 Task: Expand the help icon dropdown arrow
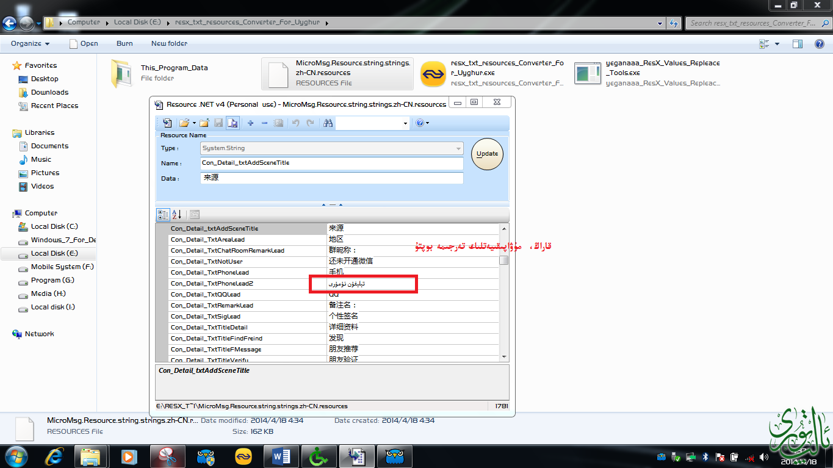(427, 123)
